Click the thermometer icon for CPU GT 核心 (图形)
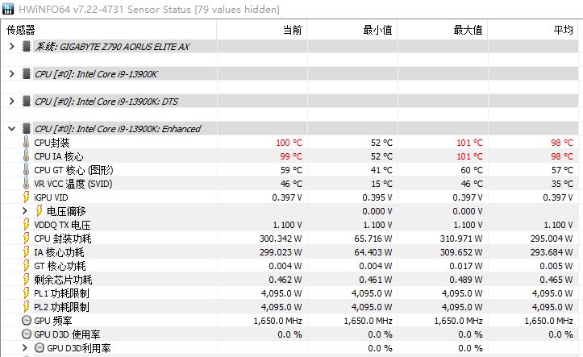Viewport: 583px width, 357px height. (x=26, y=170)
